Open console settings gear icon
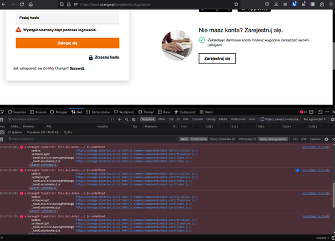This screenshot has height=241, width=335. 326,139
